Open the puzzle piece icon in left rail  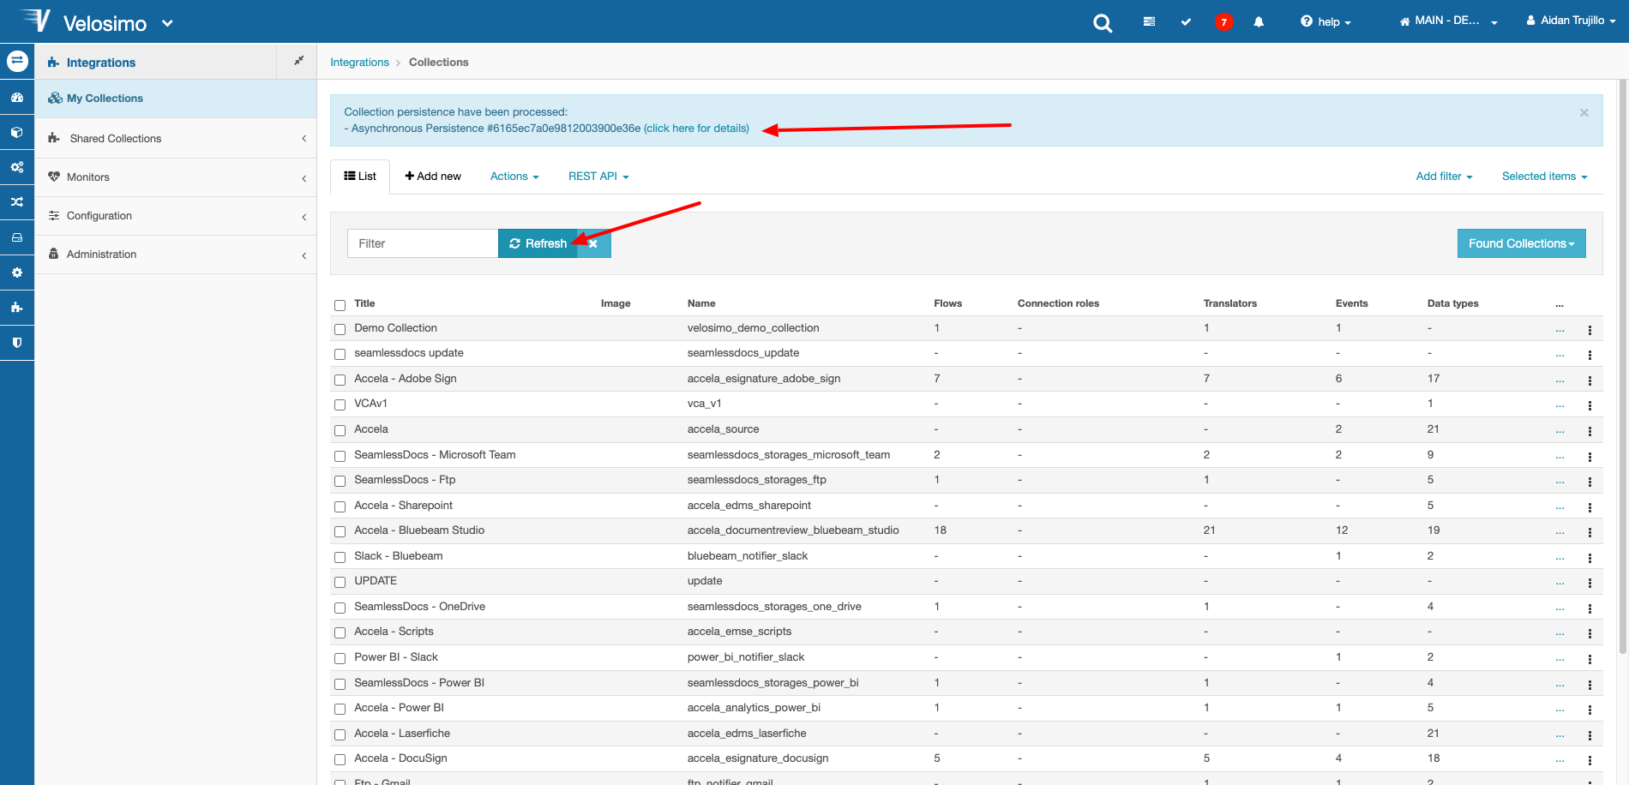point(17,308)
